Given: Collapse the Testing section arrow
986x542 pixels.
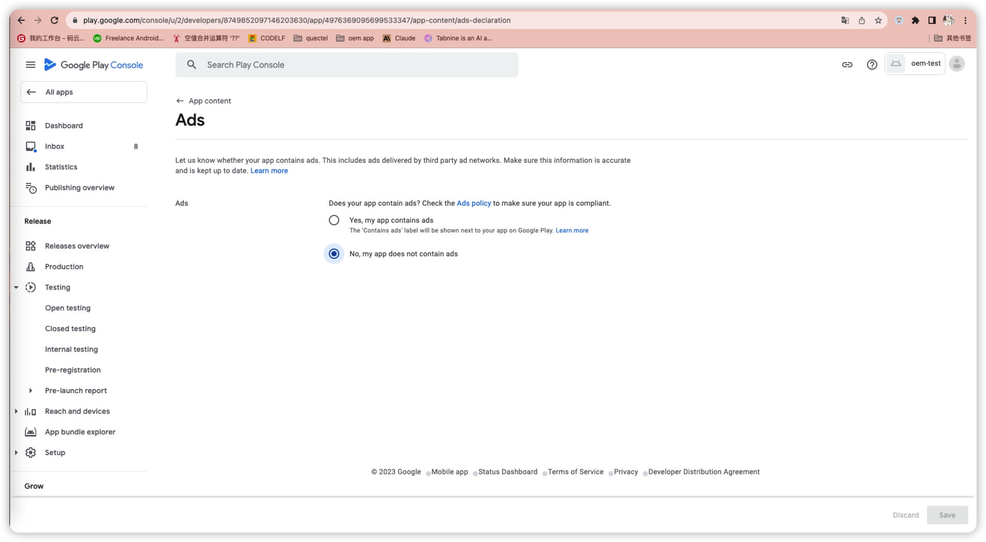Looking at the screenshot, I should click(16, 287).
